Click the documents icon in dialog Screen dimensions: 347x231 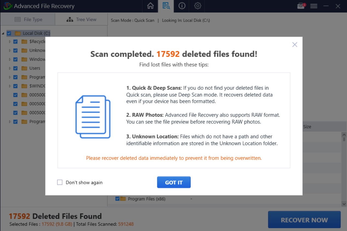[93, 117]
